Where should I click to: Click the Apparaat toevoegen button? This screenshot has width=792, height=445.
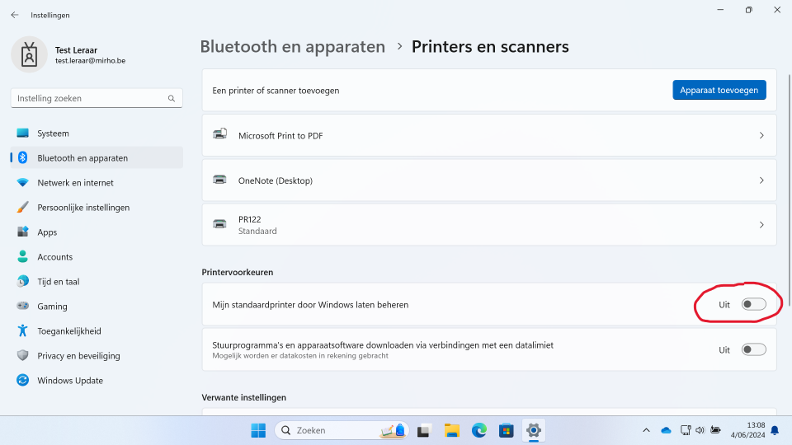719,90
